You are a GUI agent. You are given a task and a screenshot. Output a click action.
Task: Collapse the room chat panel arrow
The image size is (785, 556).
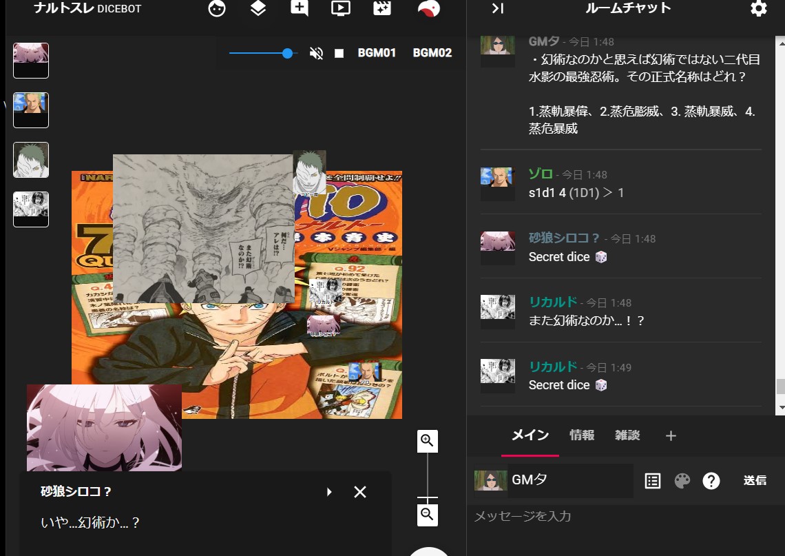(497, 8)
